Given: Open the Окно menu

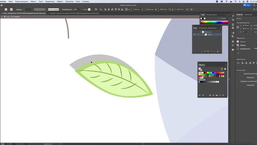Looking at the screenshot, I should (x=78, y=2).
